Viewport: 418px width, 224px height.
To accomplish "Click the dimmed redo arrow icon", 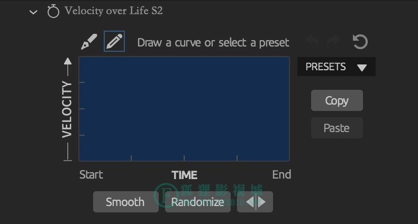I will [x=333, y=42].
